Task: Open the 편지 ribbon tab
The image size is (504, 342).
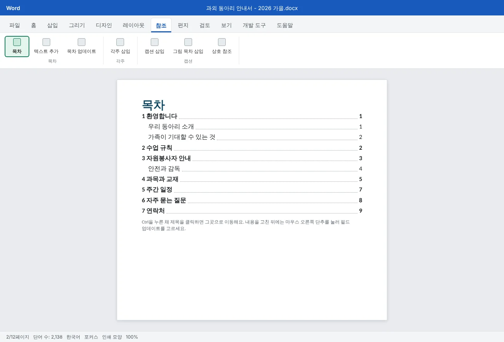Action: [x=183, y=25]
